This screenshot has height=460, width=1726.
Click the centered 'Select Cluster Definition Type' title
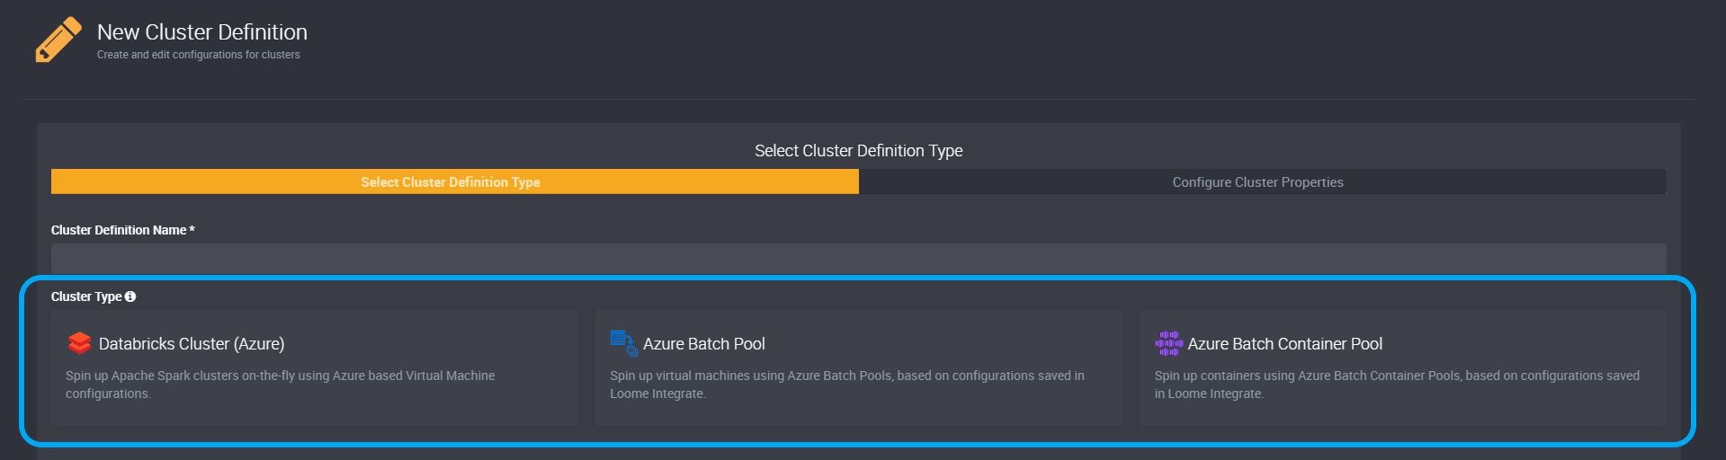[859, 151]
